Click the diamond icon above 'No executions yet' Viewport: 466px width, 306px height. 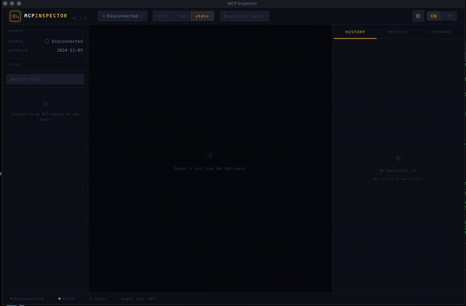click(398, 158)
